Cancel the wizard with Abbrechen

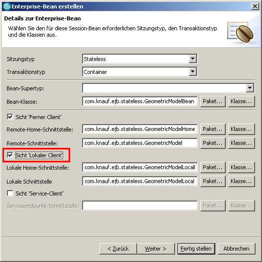(236, 249)
